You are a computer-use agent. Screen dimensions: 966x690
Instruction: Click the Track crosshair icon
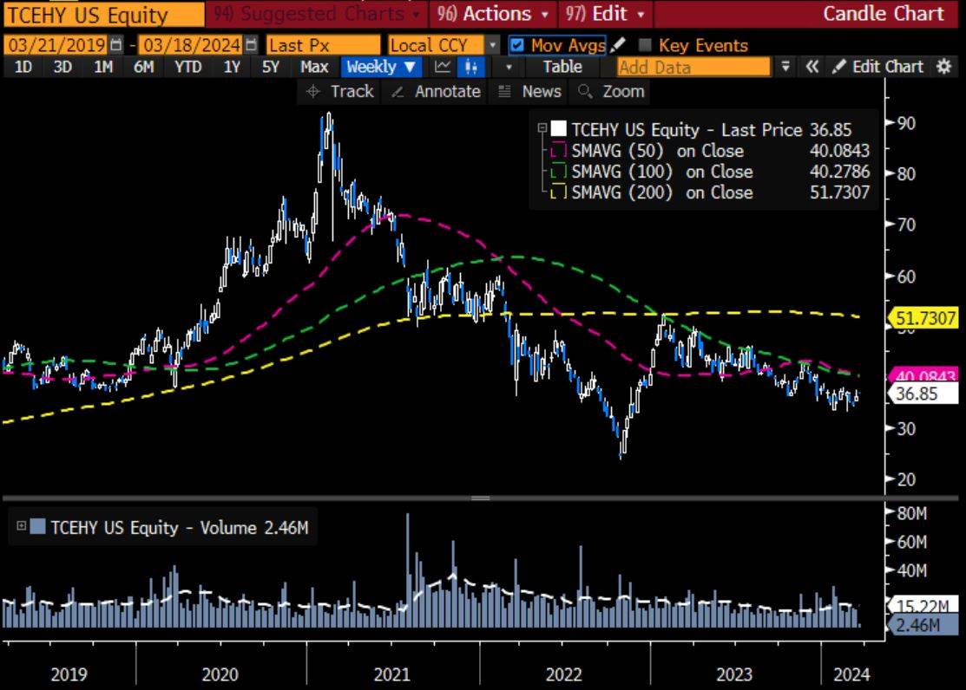point(313,92)
